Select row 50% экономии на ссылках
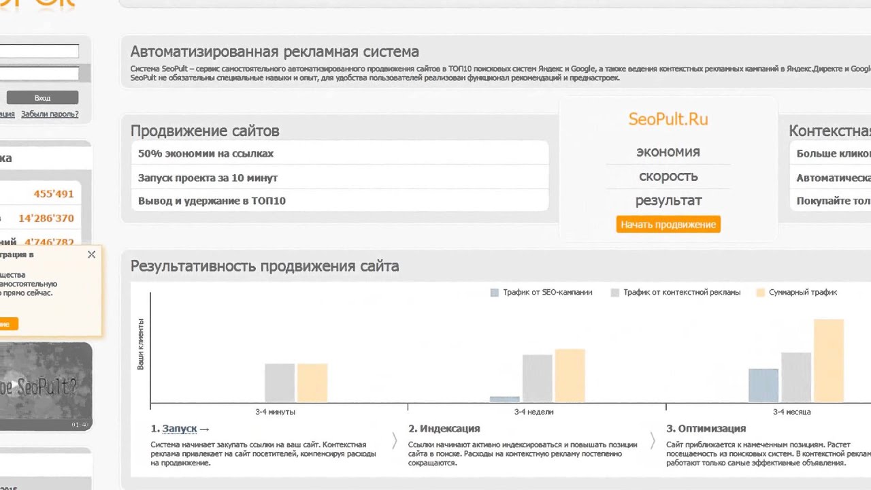This screenshot has height=490, width=871. [340, 153]
